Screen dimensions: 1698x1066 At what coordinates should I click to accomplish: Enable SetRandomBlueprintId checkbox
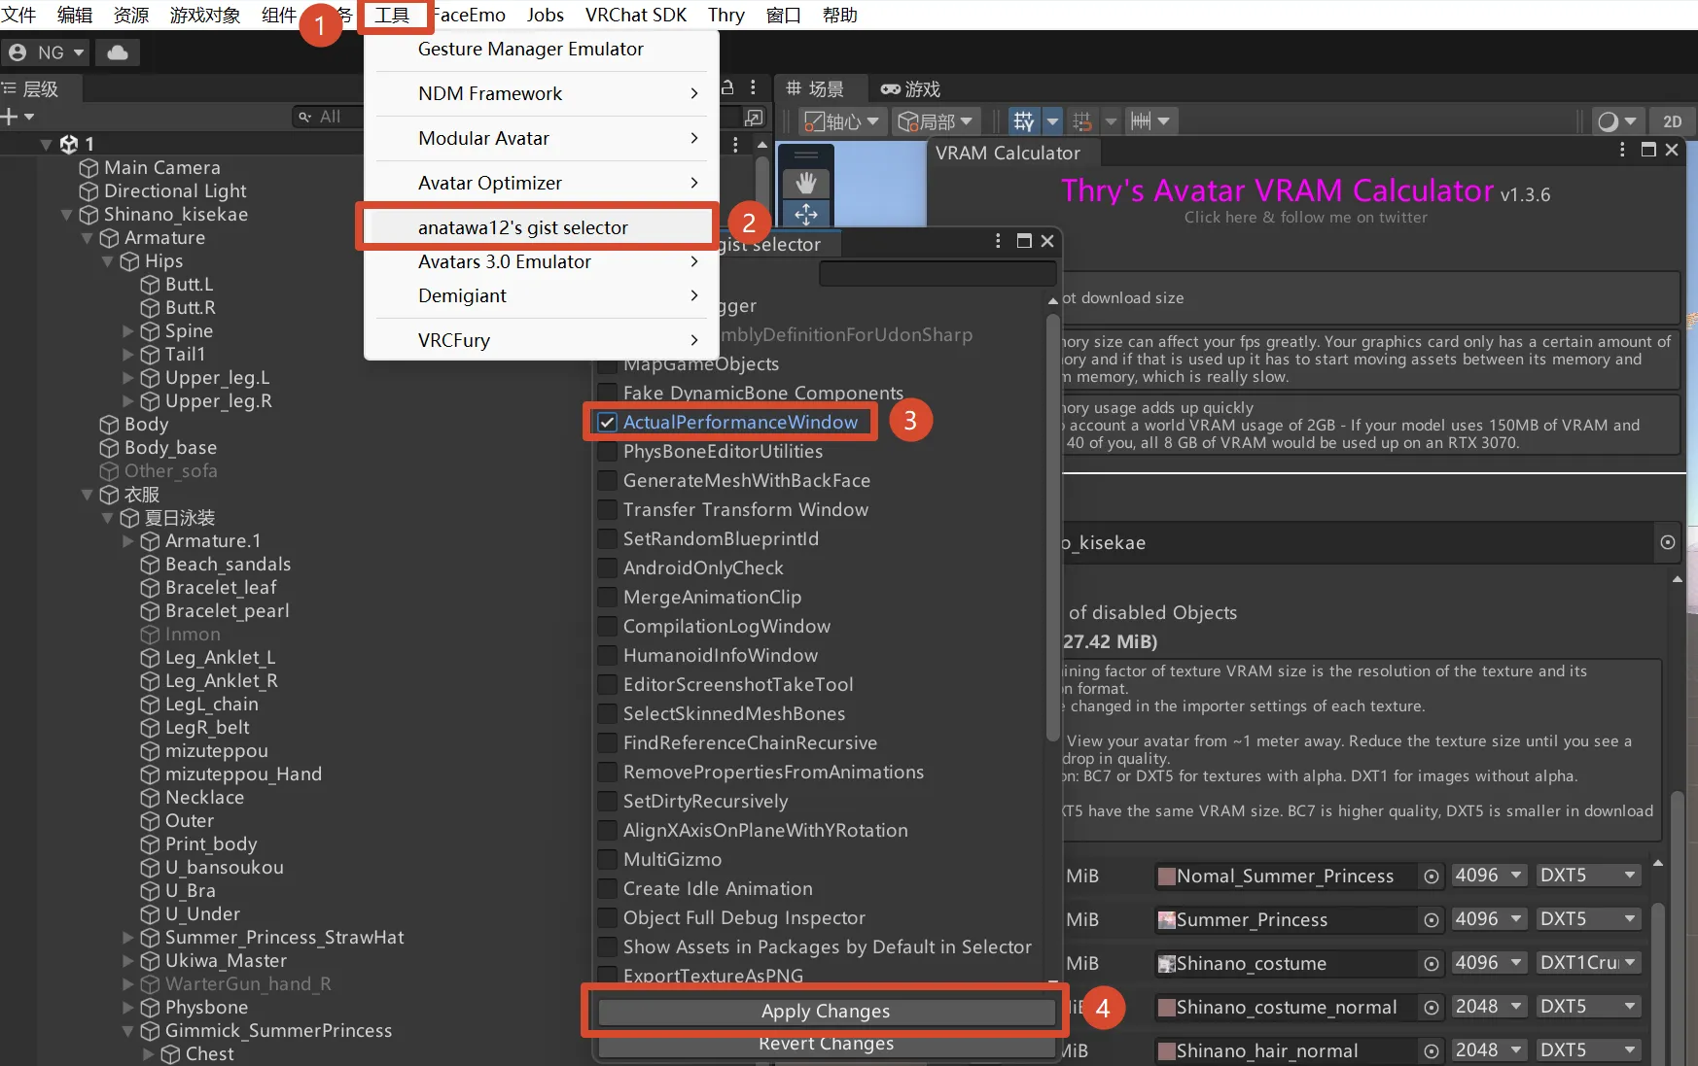(607, 539)
